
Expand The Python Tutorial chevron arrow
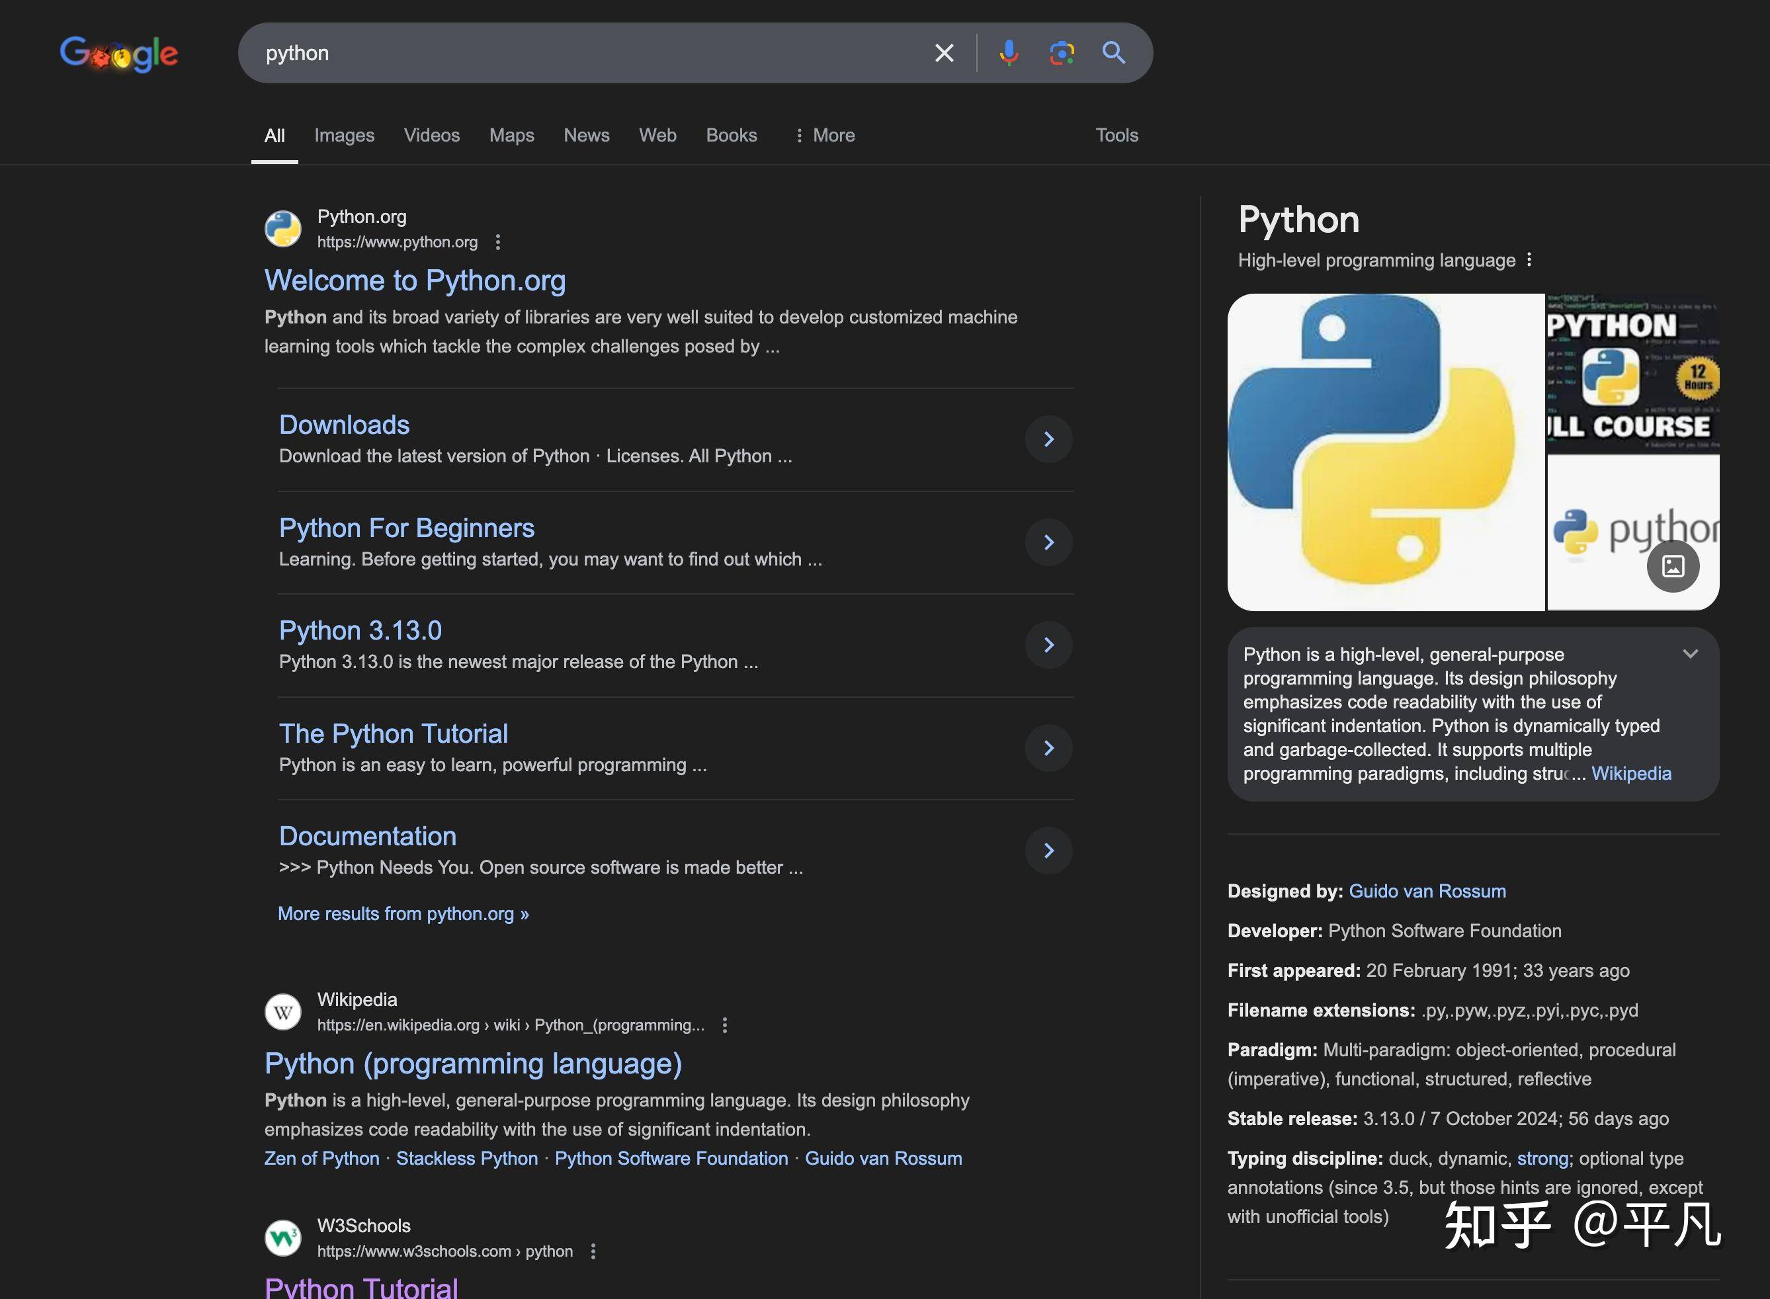click(1048, 748)
